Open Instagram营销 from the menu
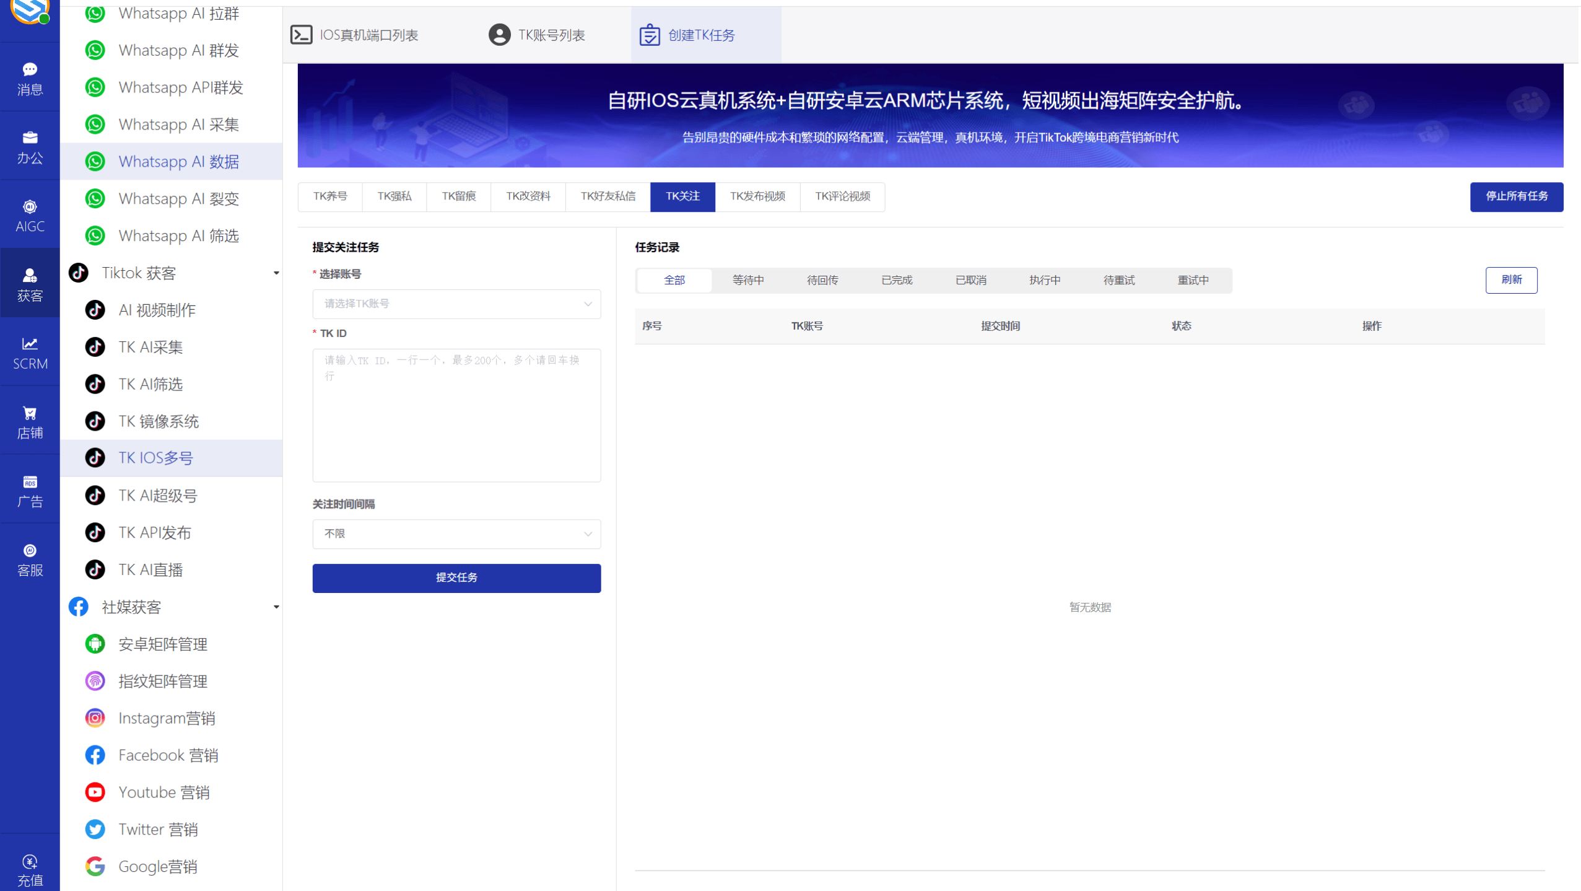The image size is (1581, 891). point(167,718)
